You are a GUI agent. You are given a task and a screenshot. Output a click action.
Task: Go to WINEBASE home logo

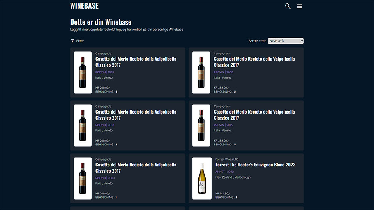point(84,6)
